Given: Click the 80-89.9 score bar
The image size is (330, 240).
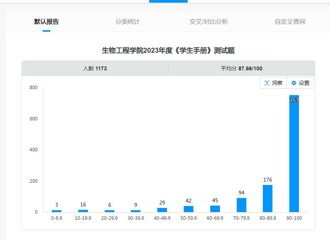Looking at the screenshot, I should click(x=267, y=198).
